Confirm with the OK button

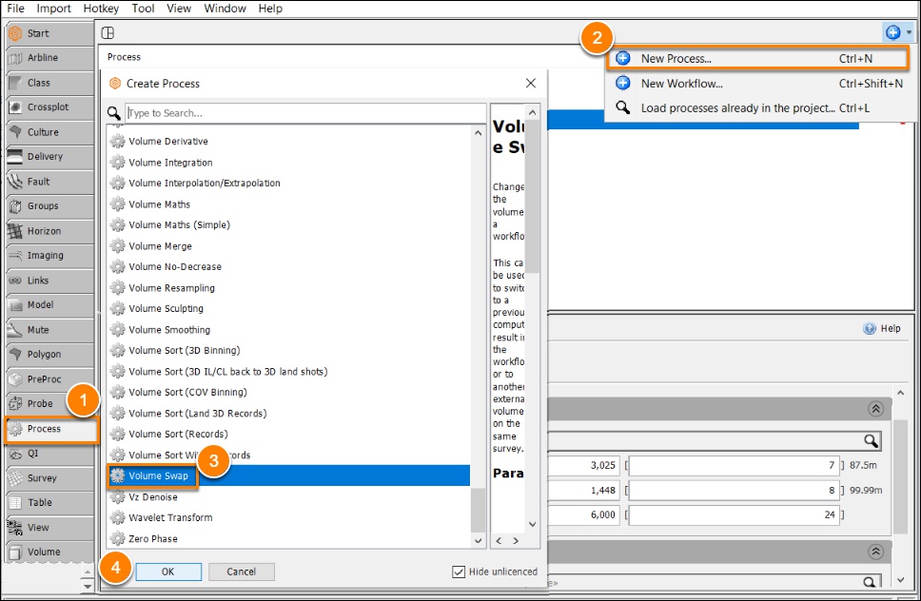pyautogui.click(x=168, y=572)
